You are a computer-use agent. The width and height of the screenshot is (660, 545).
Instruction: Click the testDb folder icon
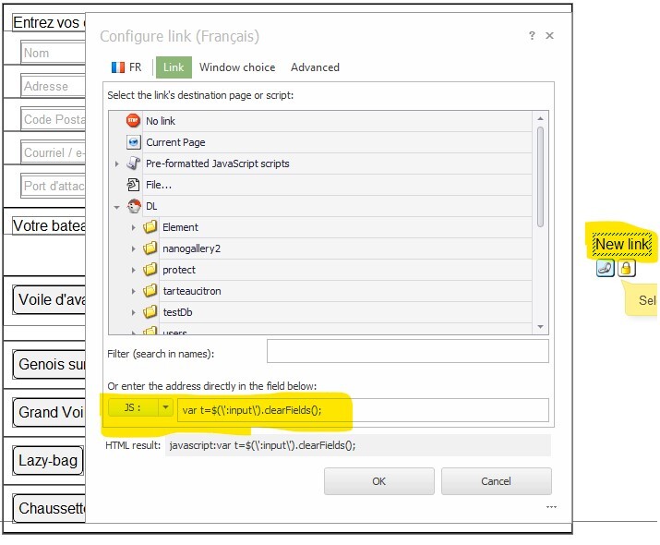(150, 312)
